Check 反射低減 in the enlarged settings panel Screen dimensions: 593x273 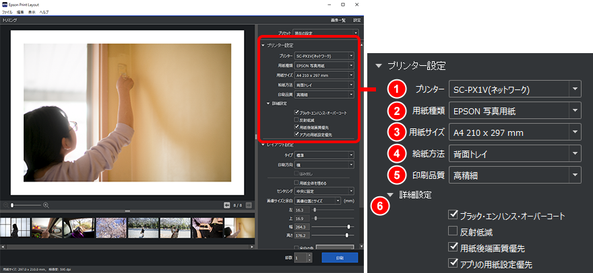pos(453,232)
